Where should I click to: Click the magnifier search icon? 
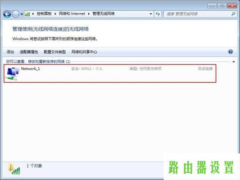point(233,14)
